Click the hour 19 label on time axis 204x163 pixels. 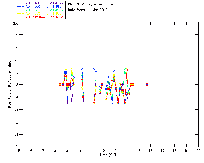pyautogui.click(x=186, y=151)
